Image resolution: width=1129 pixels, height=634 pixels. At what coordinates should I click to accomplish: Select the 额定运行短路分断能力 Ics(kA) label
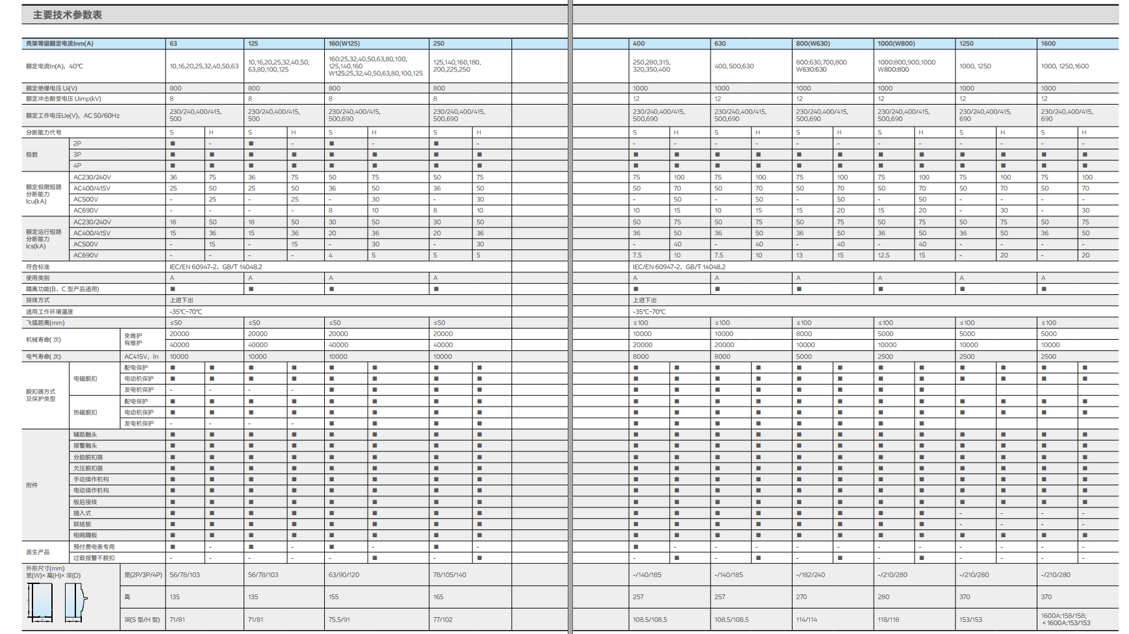[x=44, y=239]
